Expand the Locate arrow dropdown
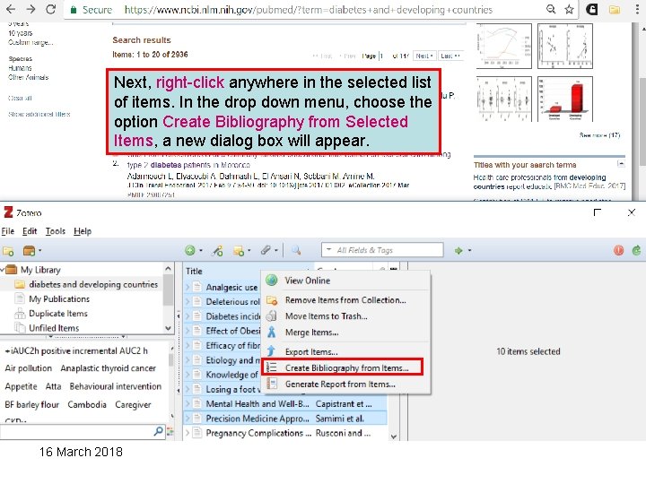 coord(469,251)
